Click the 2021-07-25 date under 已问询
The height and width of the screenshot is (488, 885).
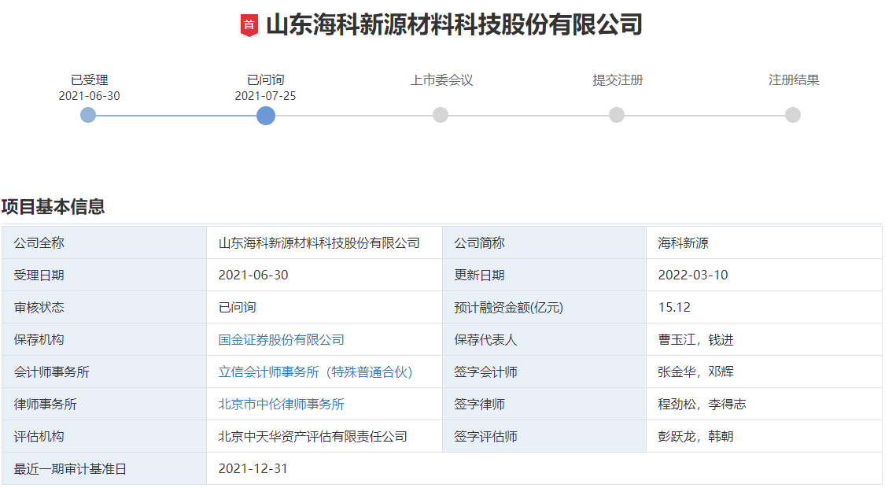[x=263, y=94]
